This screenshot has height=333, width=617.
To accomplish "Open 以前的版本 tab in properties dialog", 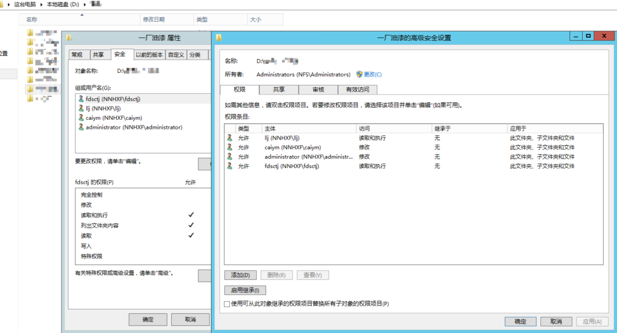I will (x=149, y=55).
